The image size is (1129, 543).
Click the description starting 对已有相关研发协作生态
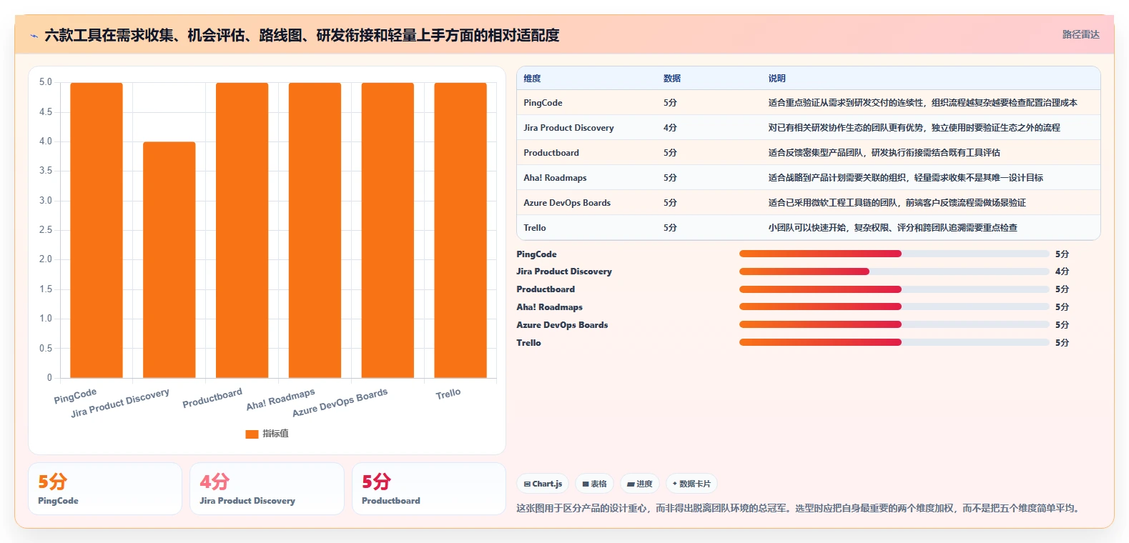[x=914, y=128]
